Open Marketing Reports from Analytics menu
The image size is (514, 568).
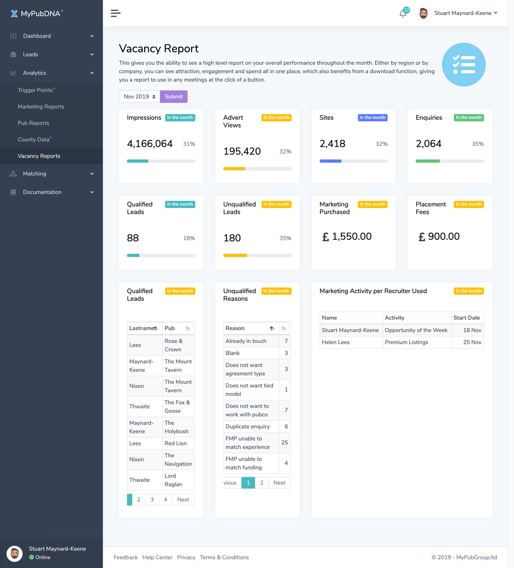click(x=41, y=106)
